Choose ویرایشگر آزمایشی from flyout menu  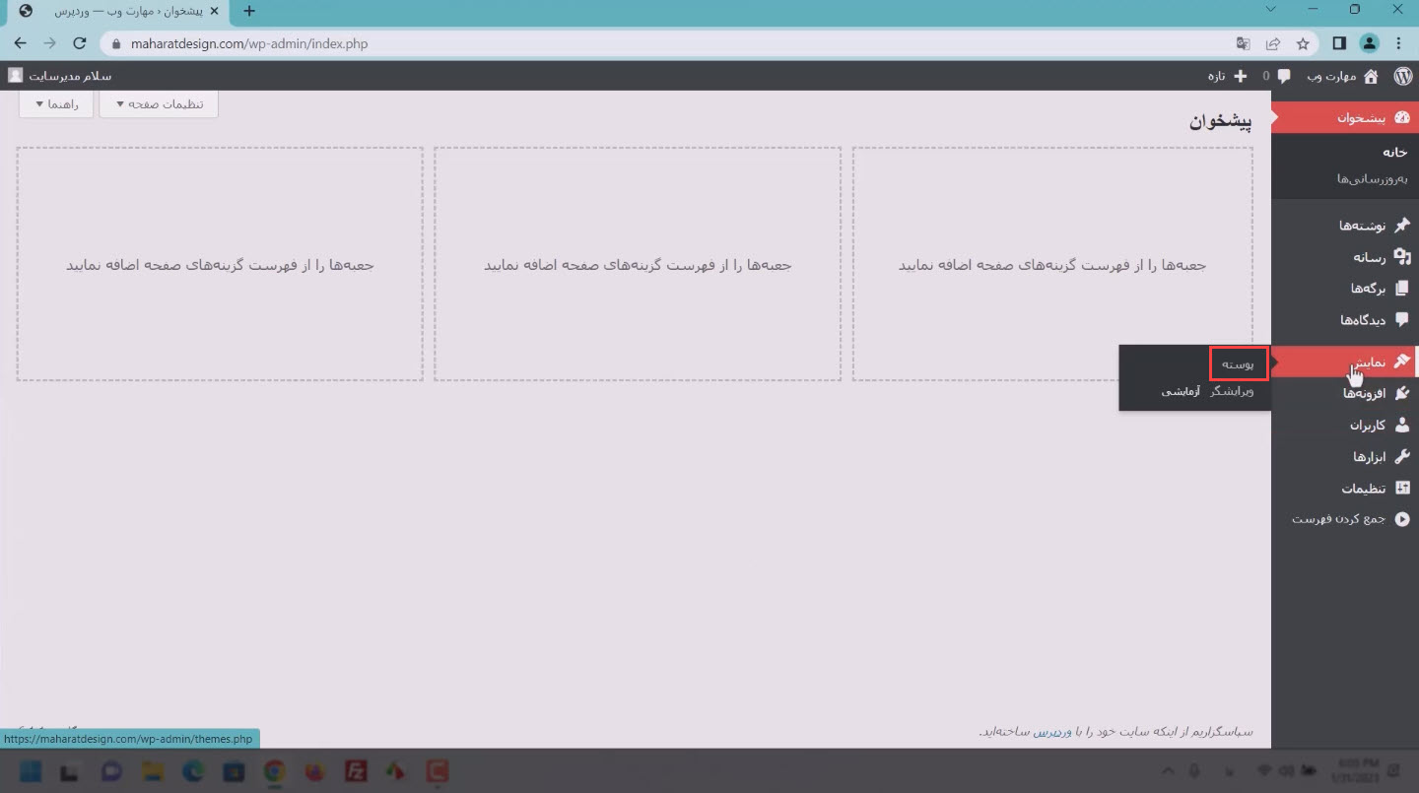[x=1207, y=391]
